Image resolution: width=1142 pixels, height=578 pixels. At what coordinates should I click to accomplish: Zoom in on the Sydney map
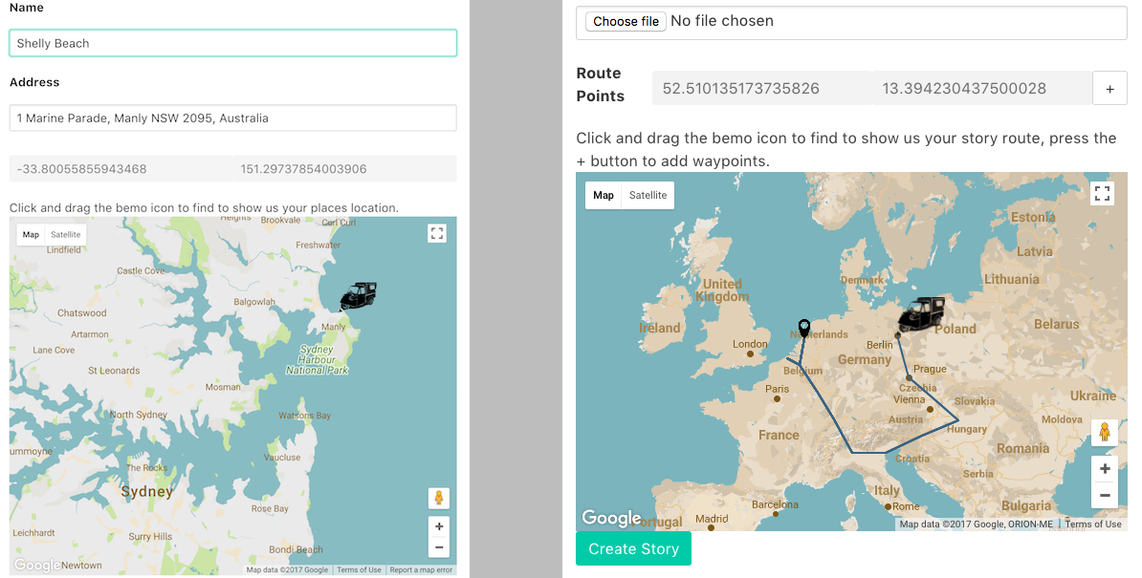(x=438, y=526)
